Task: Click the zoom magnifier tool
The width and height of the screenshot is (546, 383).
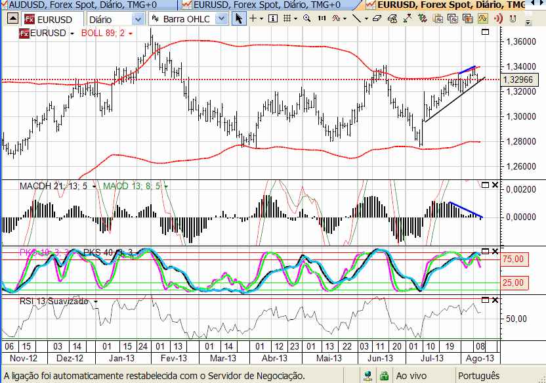Action: pos(307,19)
